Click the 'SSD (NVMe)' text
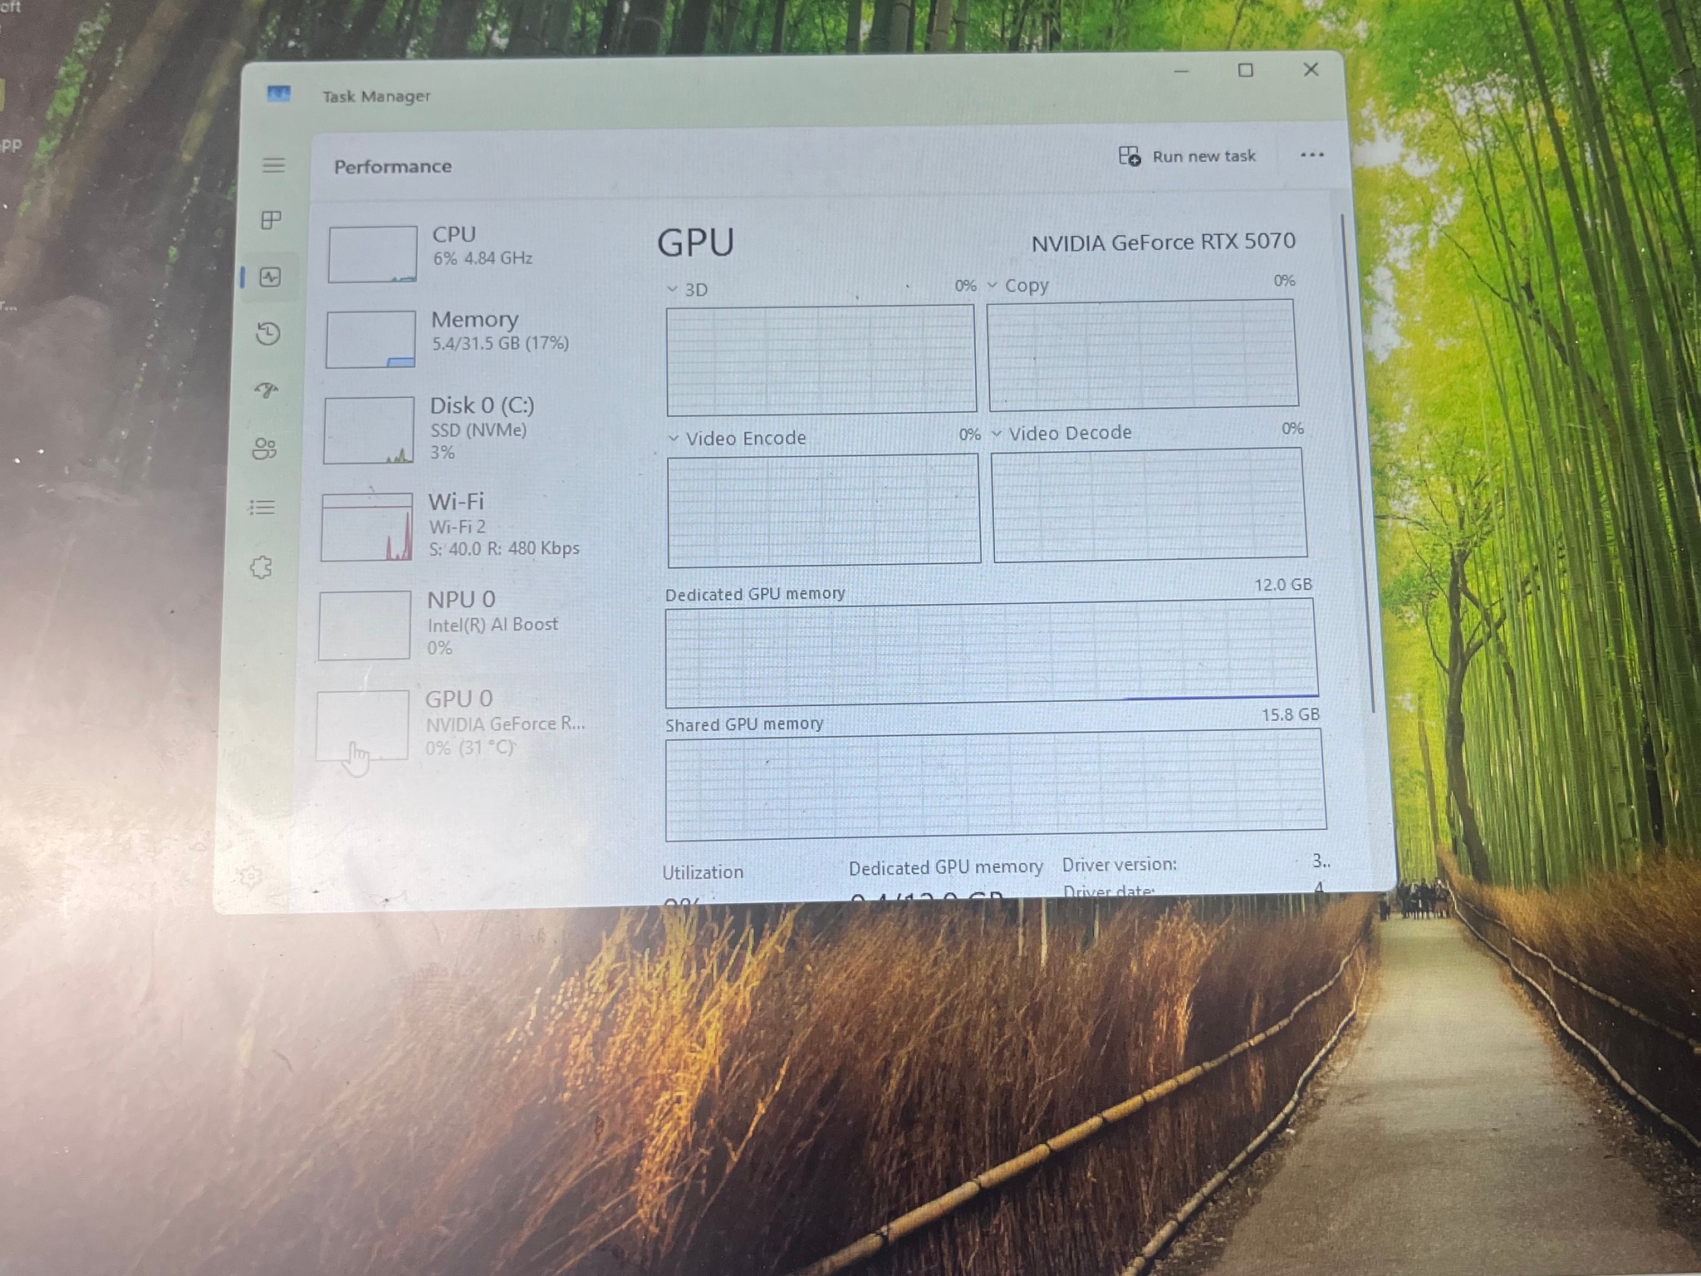 [478, 430]
